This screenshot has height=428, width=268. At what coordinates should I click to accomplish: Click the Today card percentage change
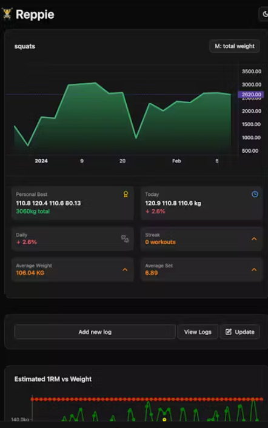[x=155, y=211]
